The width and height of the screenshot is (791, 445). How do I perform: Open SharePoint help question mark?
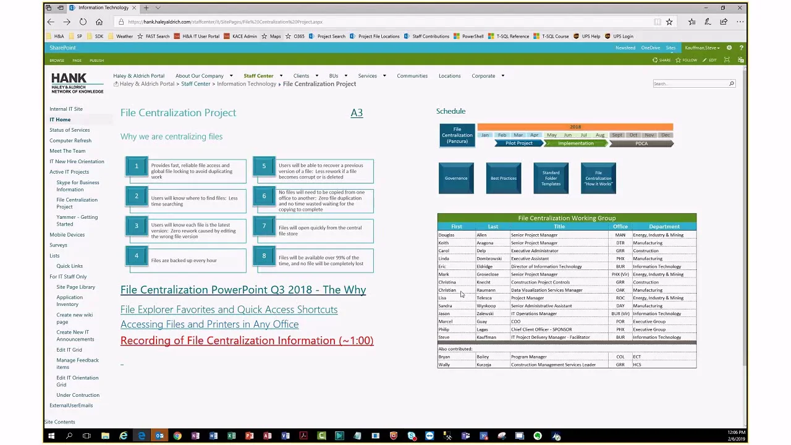pyautogui.click(x=741, y=48)
